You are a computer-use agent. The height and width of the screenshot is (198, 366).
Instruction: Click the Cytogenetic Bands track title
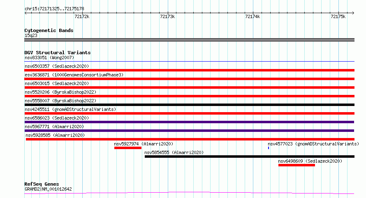[49, 30]
